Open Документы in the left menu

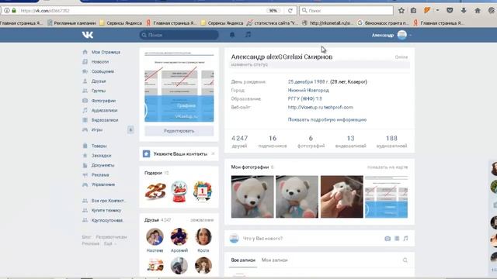pos(103,165)
